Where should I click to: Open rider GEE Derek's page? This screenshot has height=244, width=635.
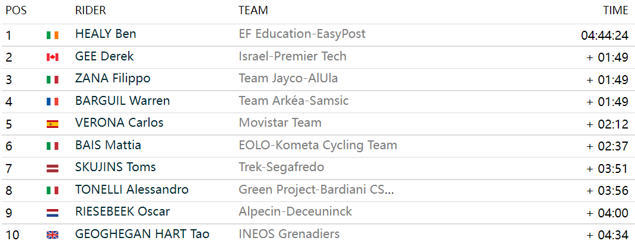(x=104, y=56)
